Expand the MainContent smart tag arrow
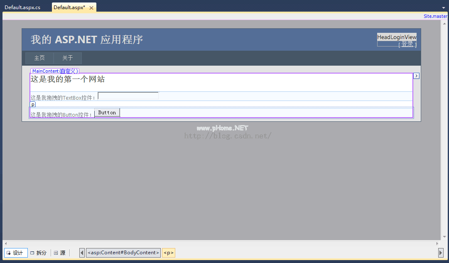This screenshot has height=263, width=449. [417, 76]
